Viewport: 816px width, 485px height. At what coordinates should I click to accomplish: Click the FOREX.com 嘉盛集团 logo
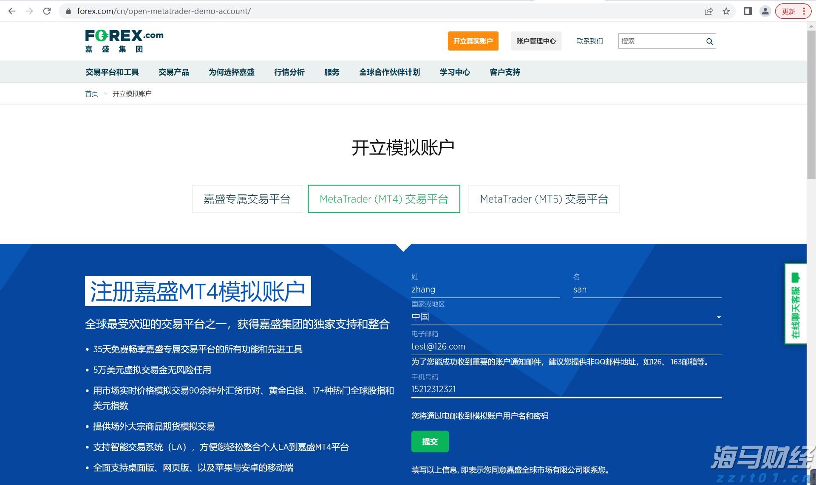click(x=124, y=40)
